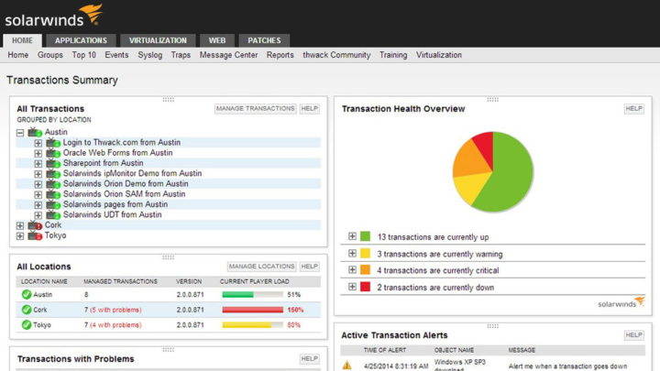660x371 pixels.
Task: Click the Cork location warning icon in tree
Action: pyautogui.click(x=35, y=225)
